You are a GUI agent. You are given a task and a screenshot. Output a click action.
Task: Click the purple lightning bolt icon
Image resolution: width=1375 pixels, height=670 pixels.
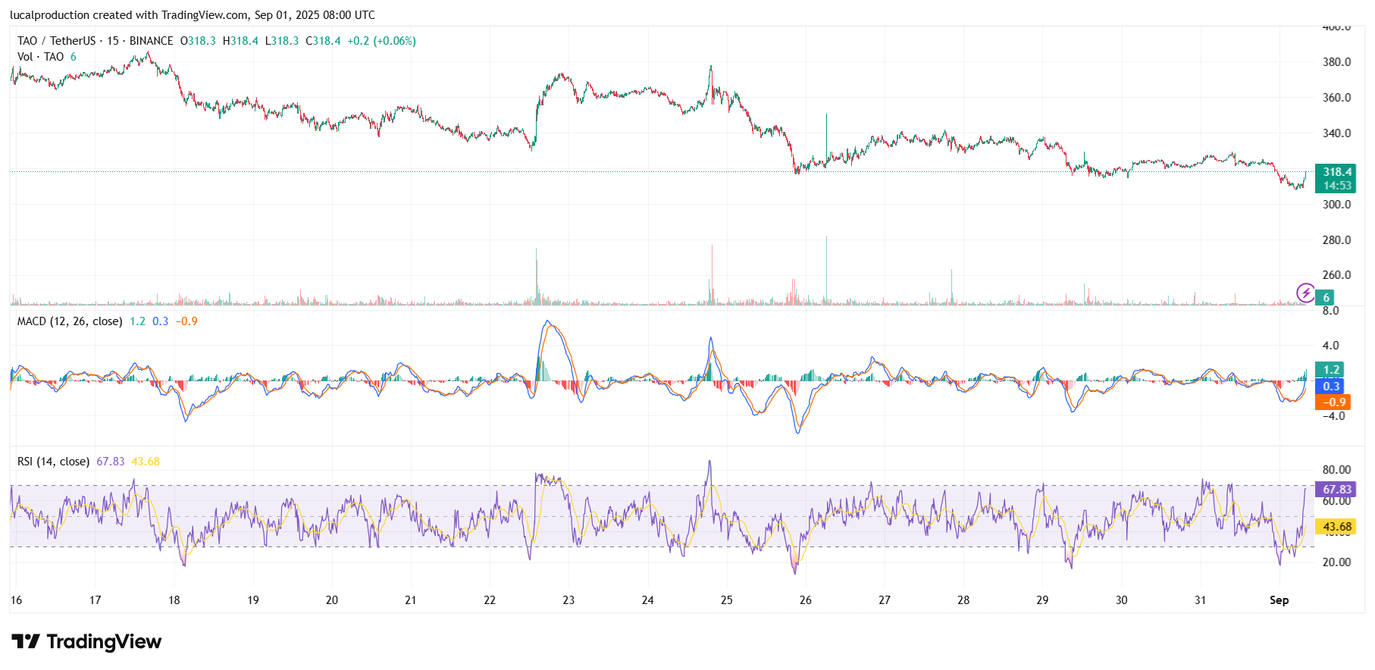click(x=1305, y=293)
